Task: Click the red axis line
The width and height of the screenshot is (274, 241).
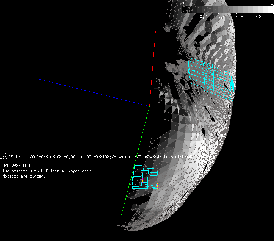Action: tap(153, 68)
